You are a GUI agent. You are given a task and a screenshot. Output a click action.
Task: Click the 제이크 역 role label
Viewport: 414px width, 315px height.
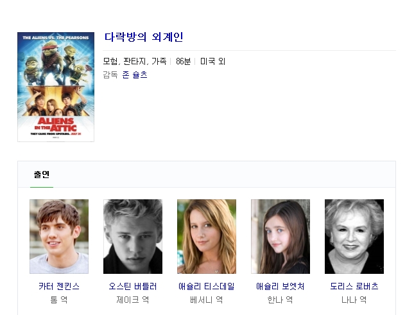click(x=133, y=300)
